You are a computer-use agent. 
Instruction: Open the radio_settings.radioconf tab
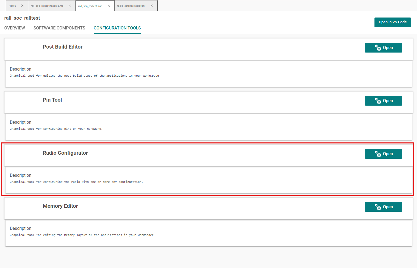point(131,6)
